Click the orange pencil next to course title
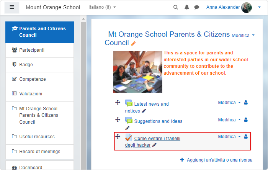Image resolution: width=268 pixels, height=170 pixels. point(133,44)
